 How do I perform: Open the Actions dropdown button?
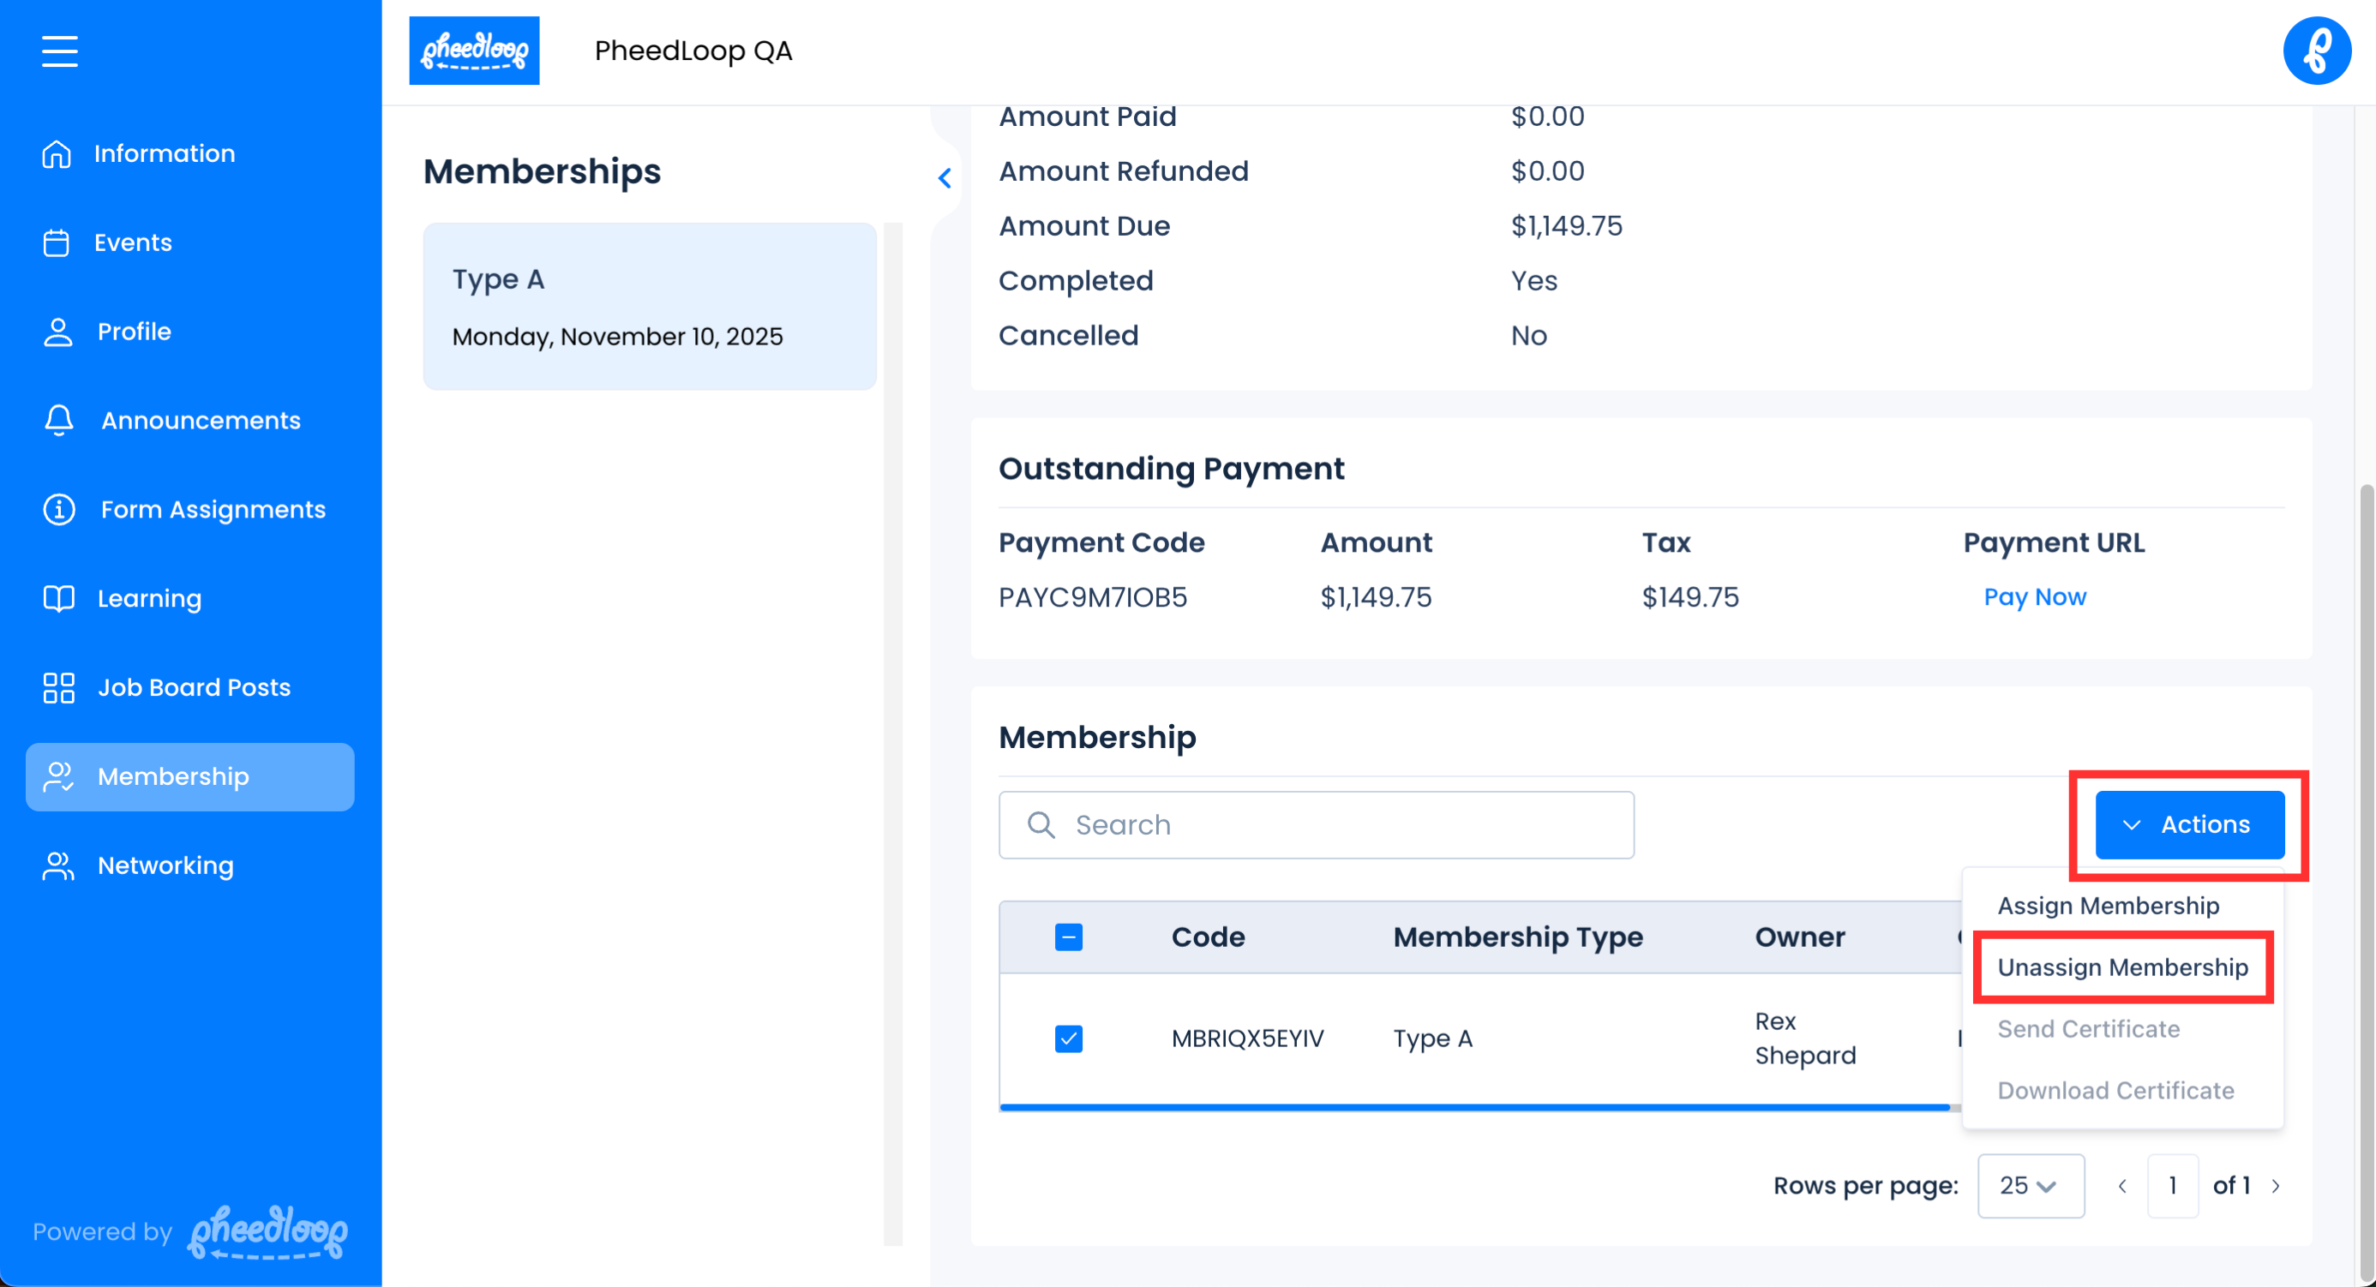2189,825
